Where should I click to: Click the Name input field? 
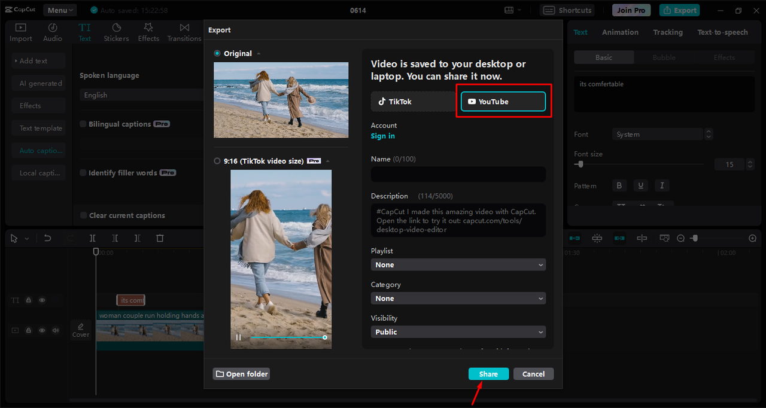(x=458, y=174)
